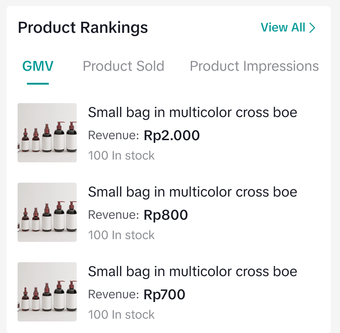
Task: Click the Rp800 revenue value
Action: [166, 215]
